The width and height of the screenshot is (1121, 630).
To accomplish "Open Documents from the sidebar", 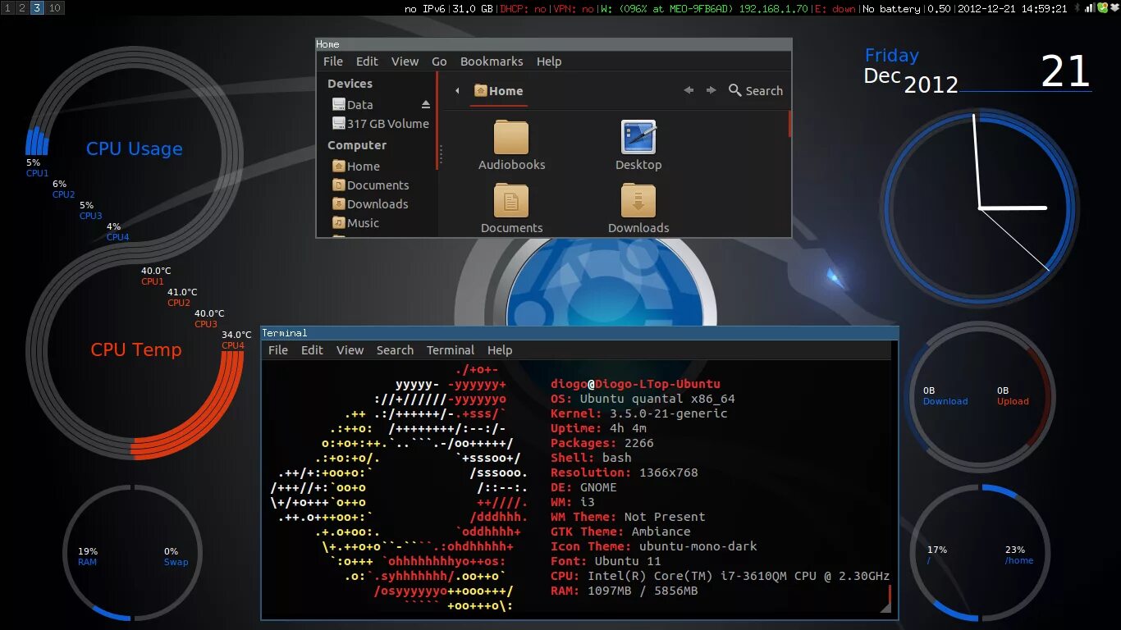I will (370, 185).
